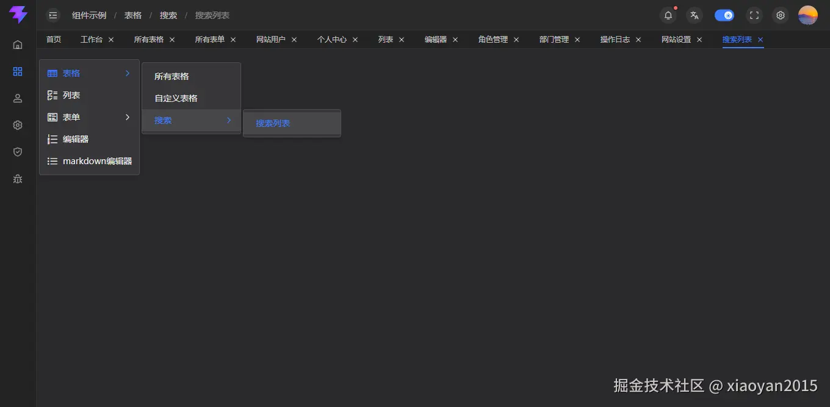Screen dimensions: 830x407
Task: Open the notification bell
Action: pos(668,15)
